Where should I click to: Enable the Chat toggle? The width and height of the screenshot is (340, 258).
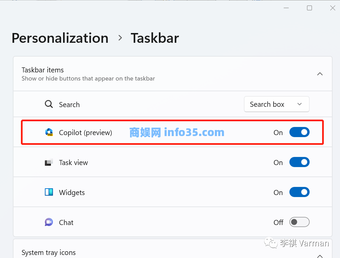299,222
